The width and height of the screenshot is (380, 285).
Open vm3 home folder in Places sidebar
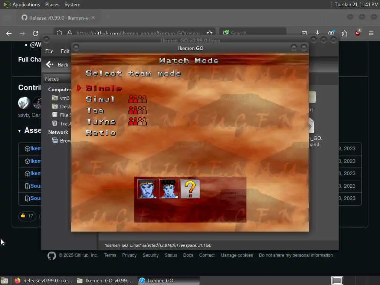point(61,98)
